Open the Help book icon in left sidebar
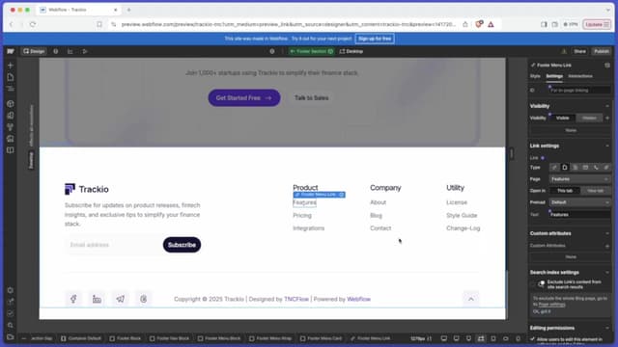 (11, 150)
